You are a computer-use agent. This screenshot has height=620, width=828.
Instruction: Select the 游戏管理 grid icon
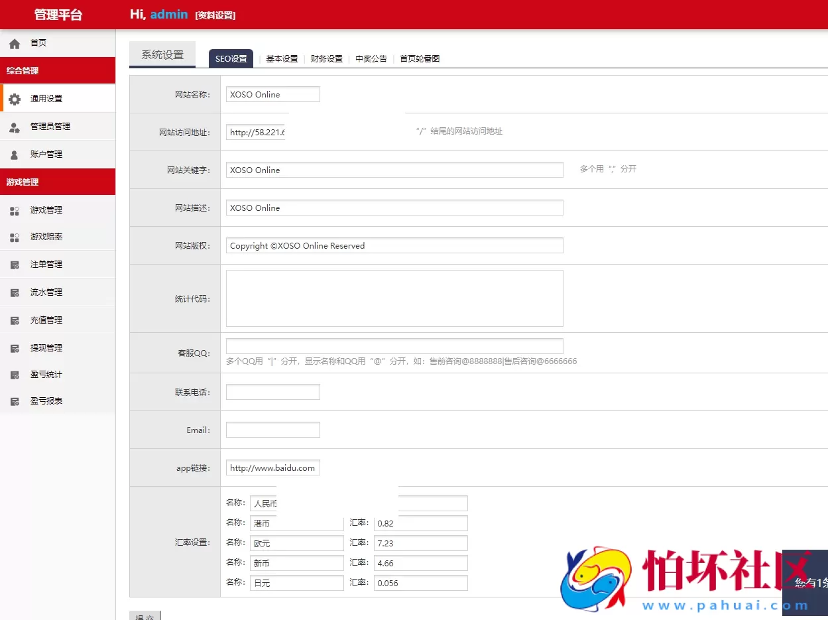click(x=15, y=210)
